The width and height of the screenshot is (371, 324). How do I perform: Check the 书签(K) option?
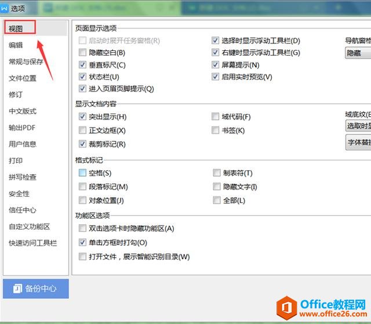[x=215, y=130]
